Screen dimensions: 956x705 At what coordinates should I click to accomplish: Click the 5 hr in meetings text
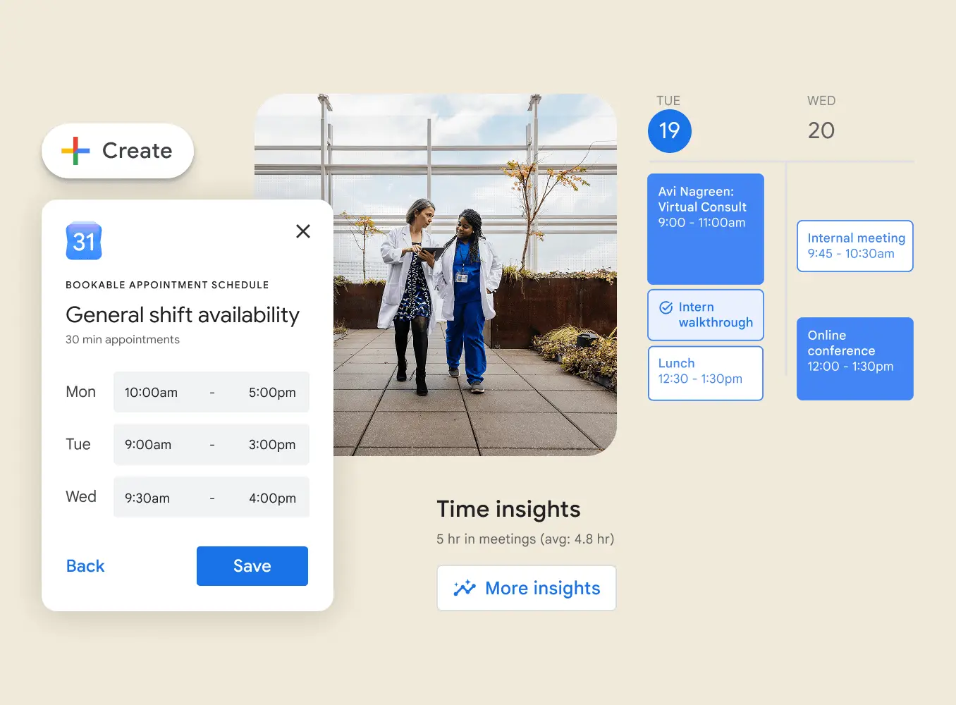click(x=525, y=539)
